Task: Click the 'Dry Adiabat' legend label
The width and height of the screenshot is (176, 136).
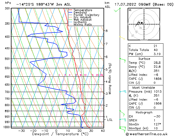Action: coord(82,17)
